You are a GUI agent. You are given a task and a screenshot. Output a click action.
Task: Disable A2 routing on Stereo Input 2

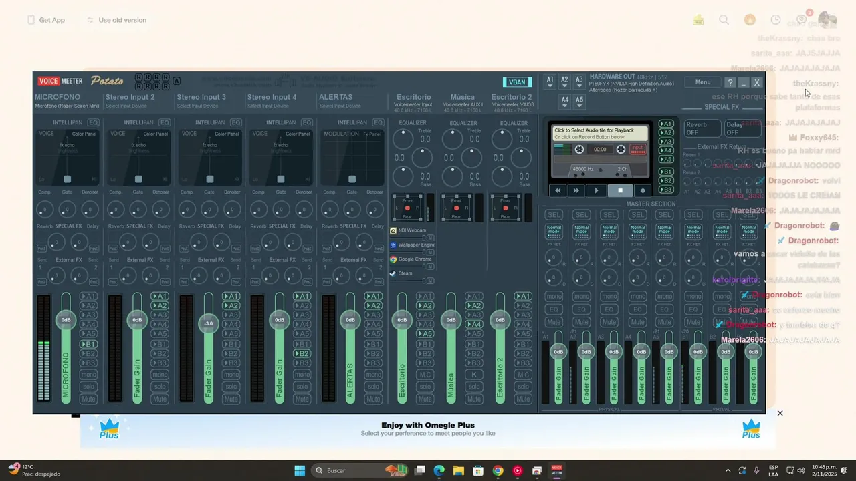(x=159, y=305)
